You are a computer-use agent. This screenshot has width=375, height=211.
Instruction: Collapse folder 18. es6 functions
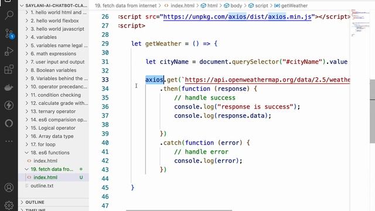[26, 152]
